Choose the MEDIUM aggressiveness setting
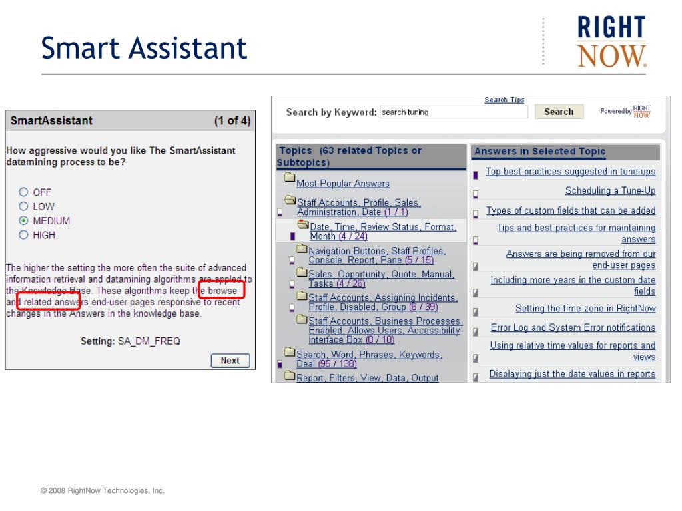 23,221
